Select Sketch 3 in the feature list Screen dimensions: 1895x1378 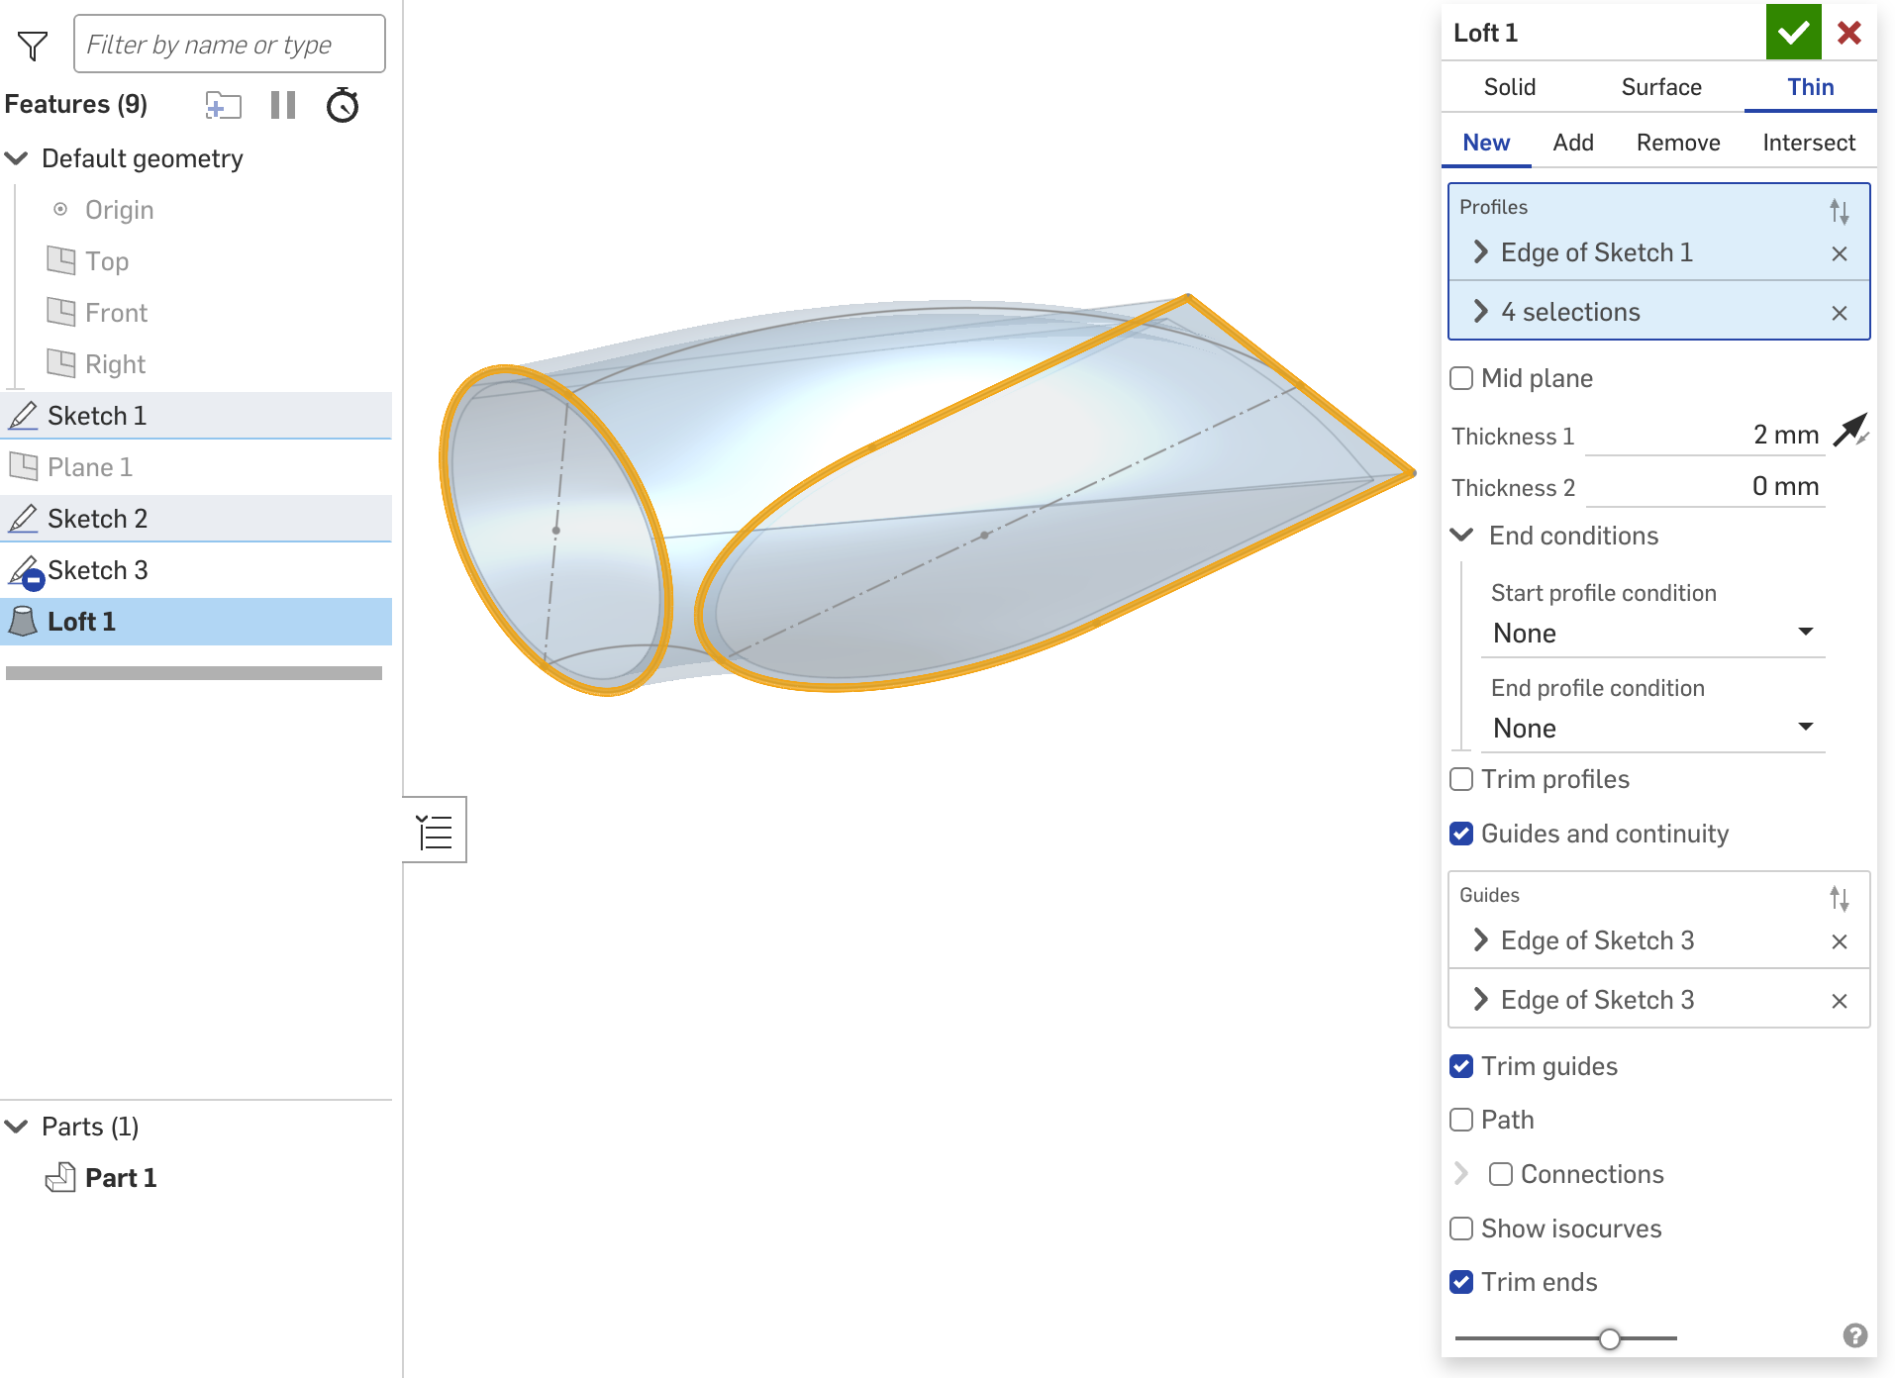[x=196, y=570]
